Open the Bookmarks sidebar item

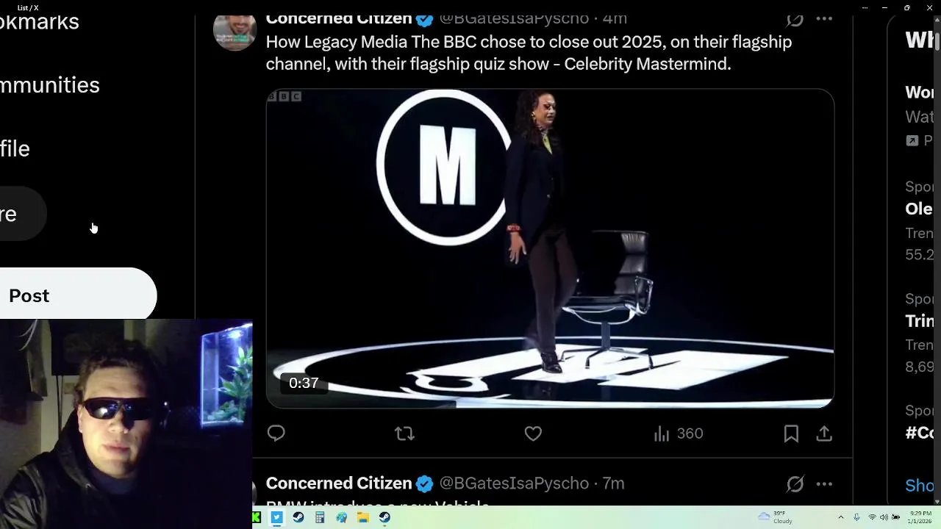point(40,22)
